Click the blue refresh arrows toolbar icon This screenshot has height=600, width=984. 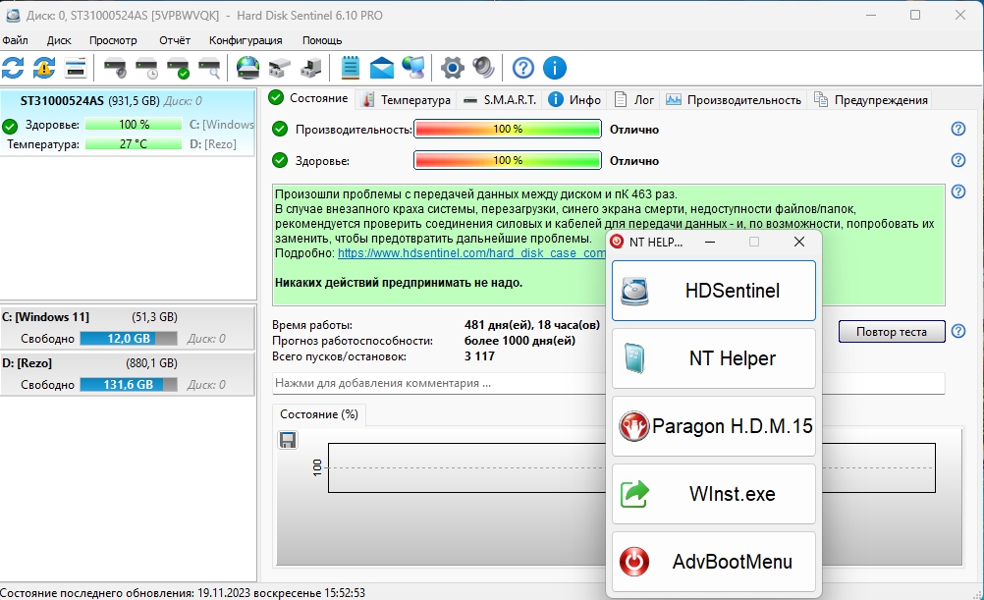[13, 68]
